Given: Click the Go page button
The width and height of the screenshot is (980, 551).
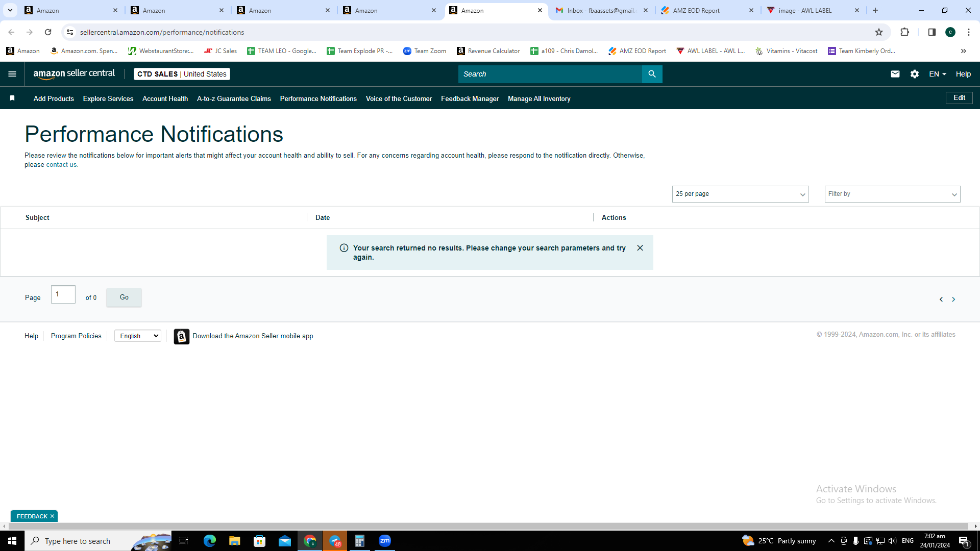Looking at the screenshot, I should point(124,297).
